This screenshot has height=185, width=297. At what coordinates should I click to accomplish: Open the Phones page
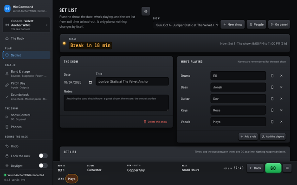(26, 127)
